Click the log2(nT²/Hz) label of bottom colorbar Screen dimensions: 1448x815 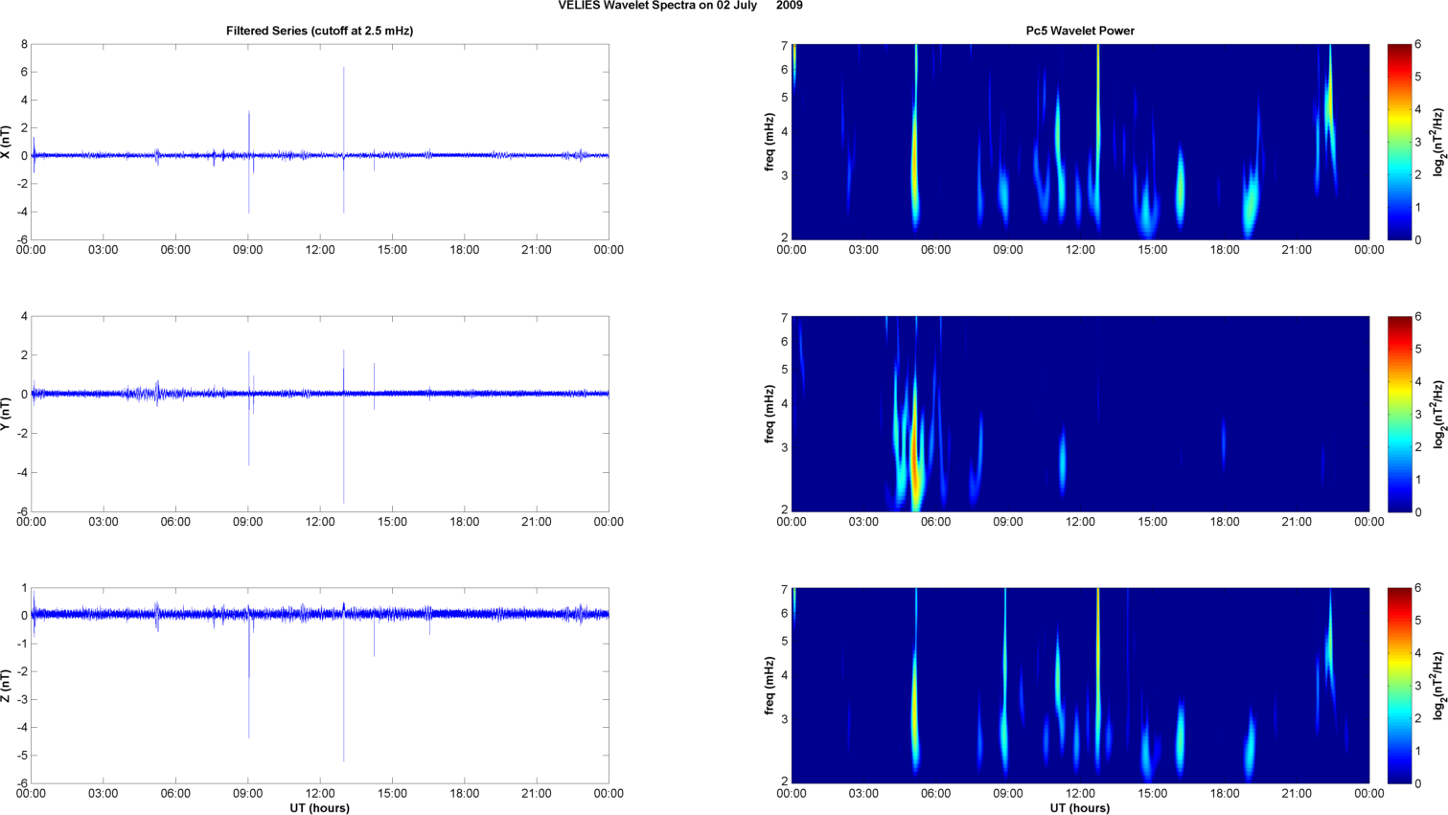tap(1437, 686)
